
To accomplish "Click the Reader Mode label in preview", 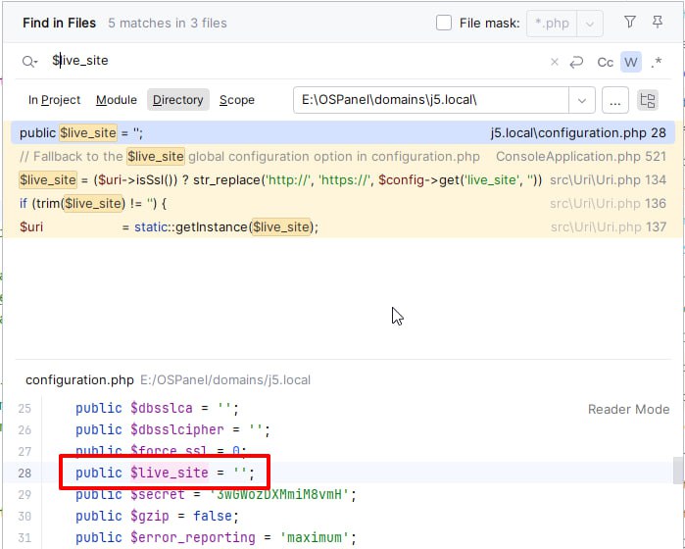I will [x=628, y=409].
